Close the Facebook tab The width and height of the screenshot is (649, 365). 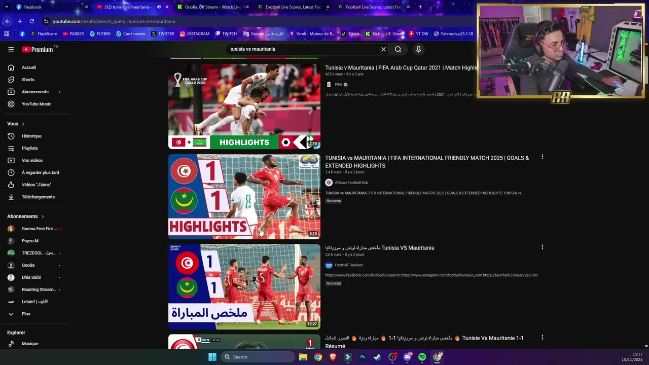click(86, 7)
